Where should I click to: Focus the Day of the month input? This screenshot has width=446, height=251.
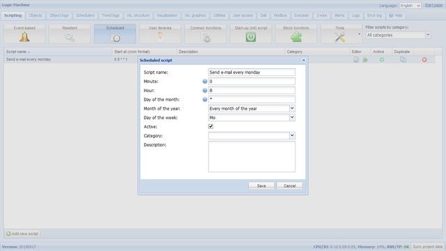252,100
